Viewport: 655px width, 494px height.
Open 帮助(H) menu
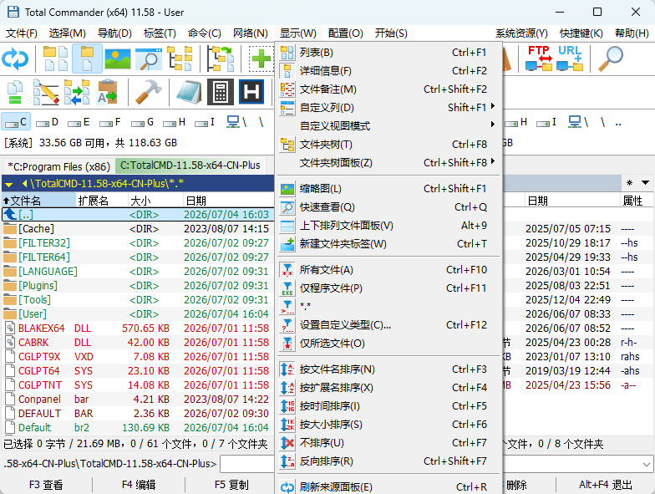coord(632,33)
